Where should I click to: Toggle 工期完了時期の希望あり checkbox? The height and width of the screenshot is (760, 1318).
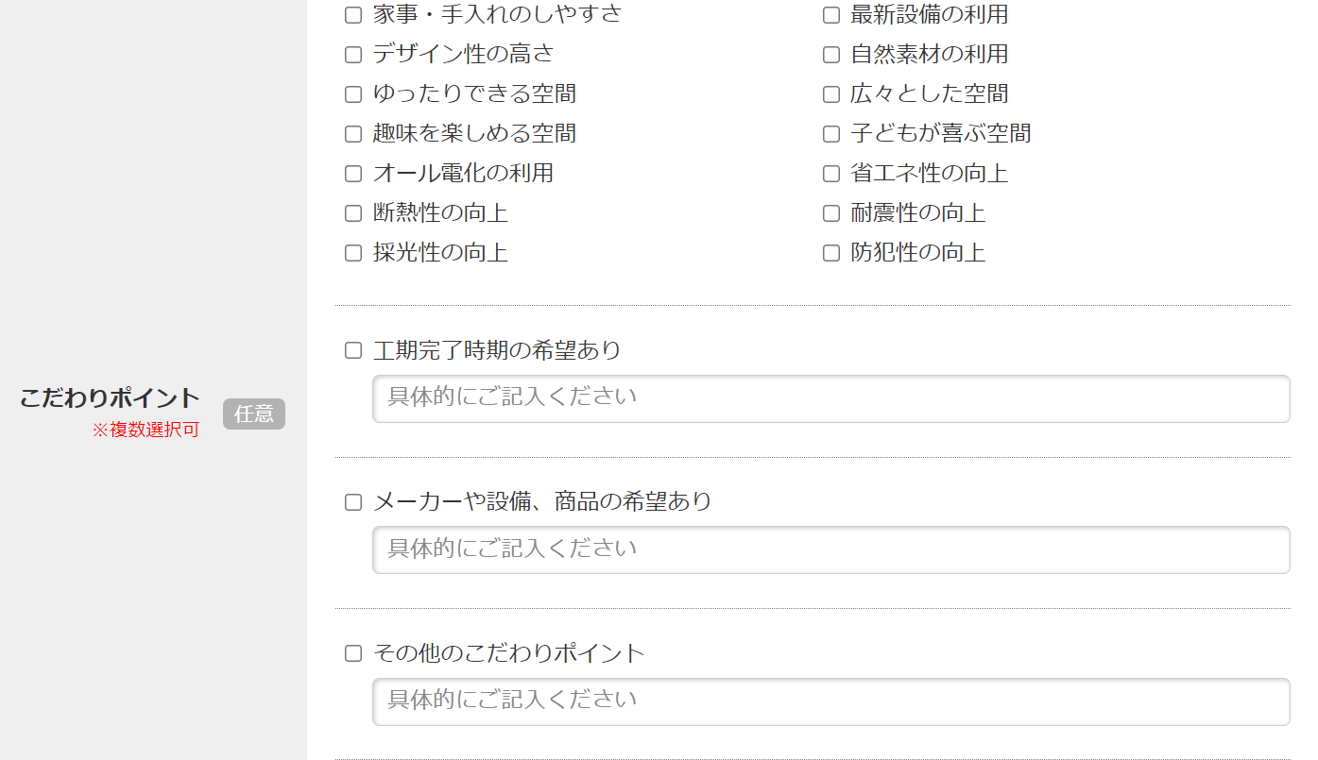353,351
